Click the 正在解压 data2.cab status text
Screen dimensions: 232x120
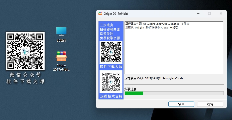point(154,78)
